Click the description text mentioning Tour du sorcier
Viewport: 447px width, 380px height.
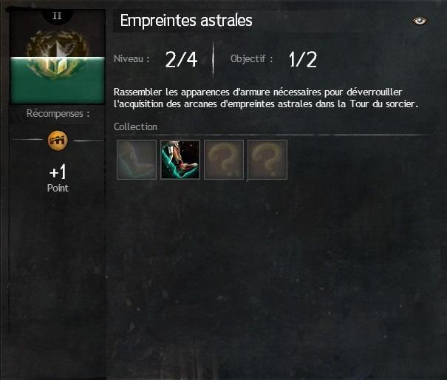pos(266,98)
